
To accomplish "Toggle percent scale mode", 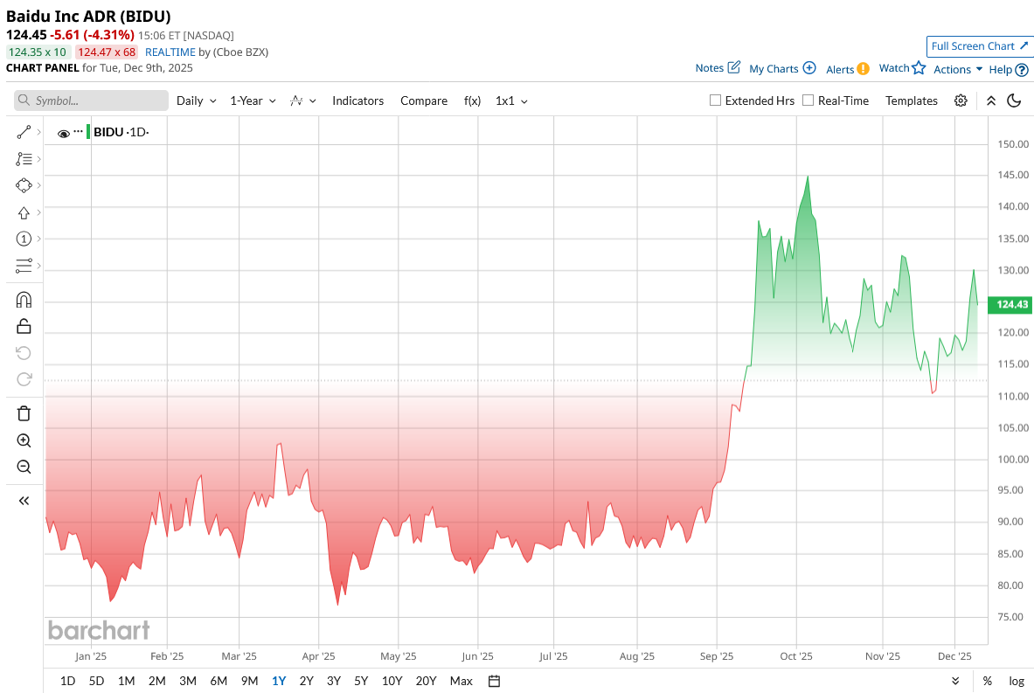I will point(987,681).
